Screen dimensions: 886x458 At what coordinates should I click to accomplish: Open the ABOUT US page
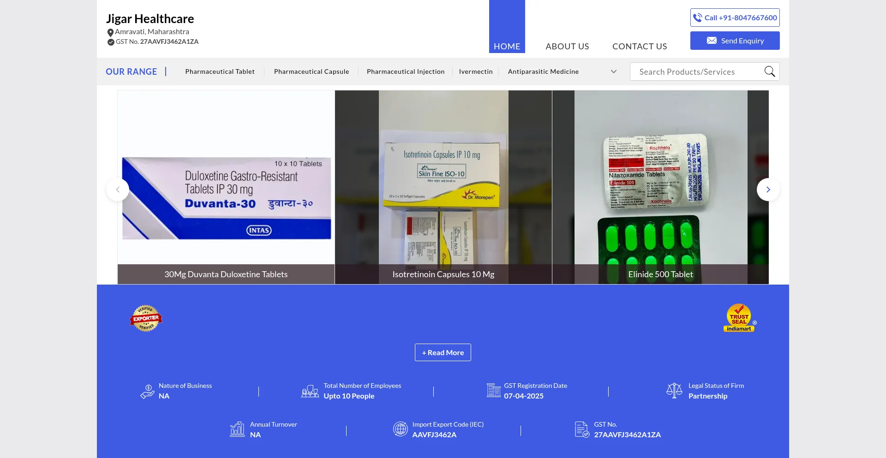tap(567, 46)
